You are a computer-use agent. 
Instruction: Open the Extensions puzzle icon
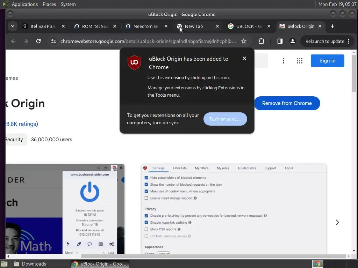pyautogui.click(x=261, y=41)
